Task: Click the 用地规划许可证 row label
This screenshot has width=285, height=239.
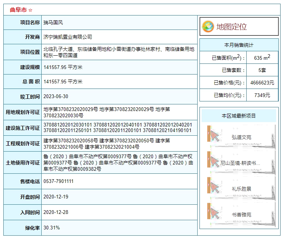Action: click(23, 112)
